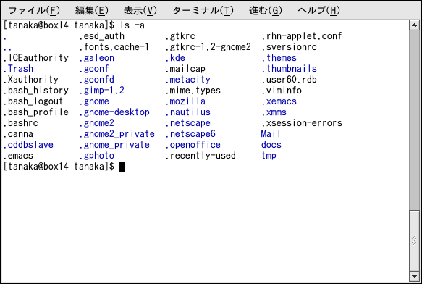Viewport: 422px width, 284px height.
Task: Click the .xsession-errors file name
Action: [x=301, y=123]
